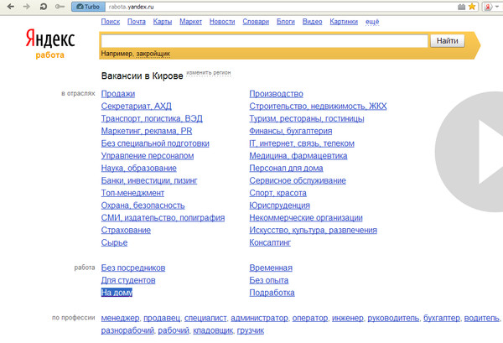503x343 pixels.
Task: Open the Консалтинг category
Action: click(x=270, y=242)
